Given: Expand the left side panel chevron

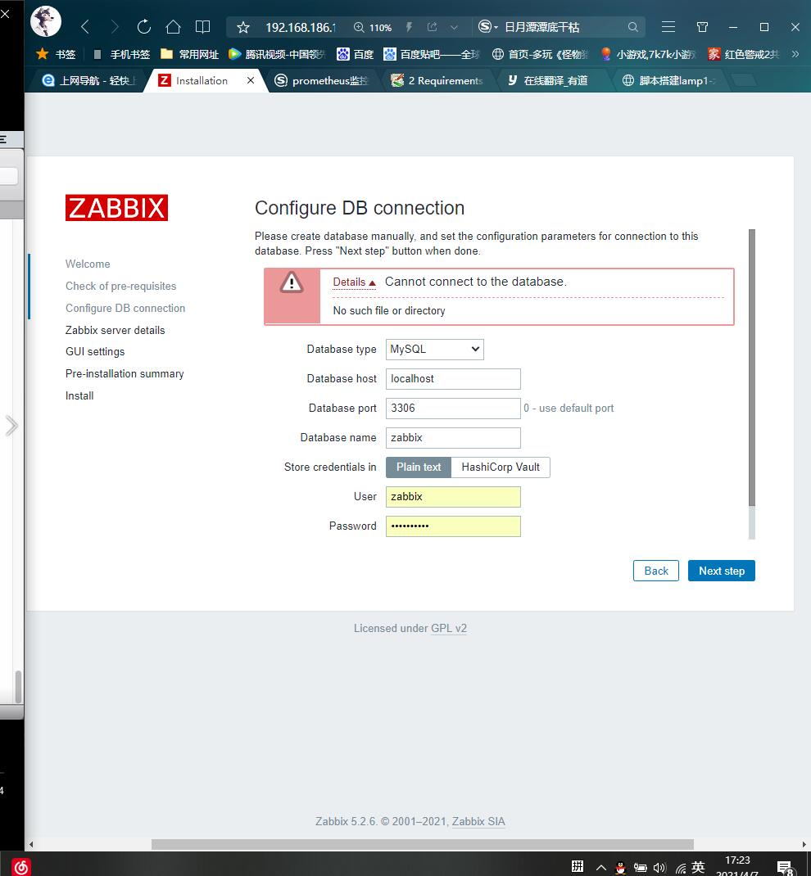Looking at the screenshot, I should click(11, 427).
